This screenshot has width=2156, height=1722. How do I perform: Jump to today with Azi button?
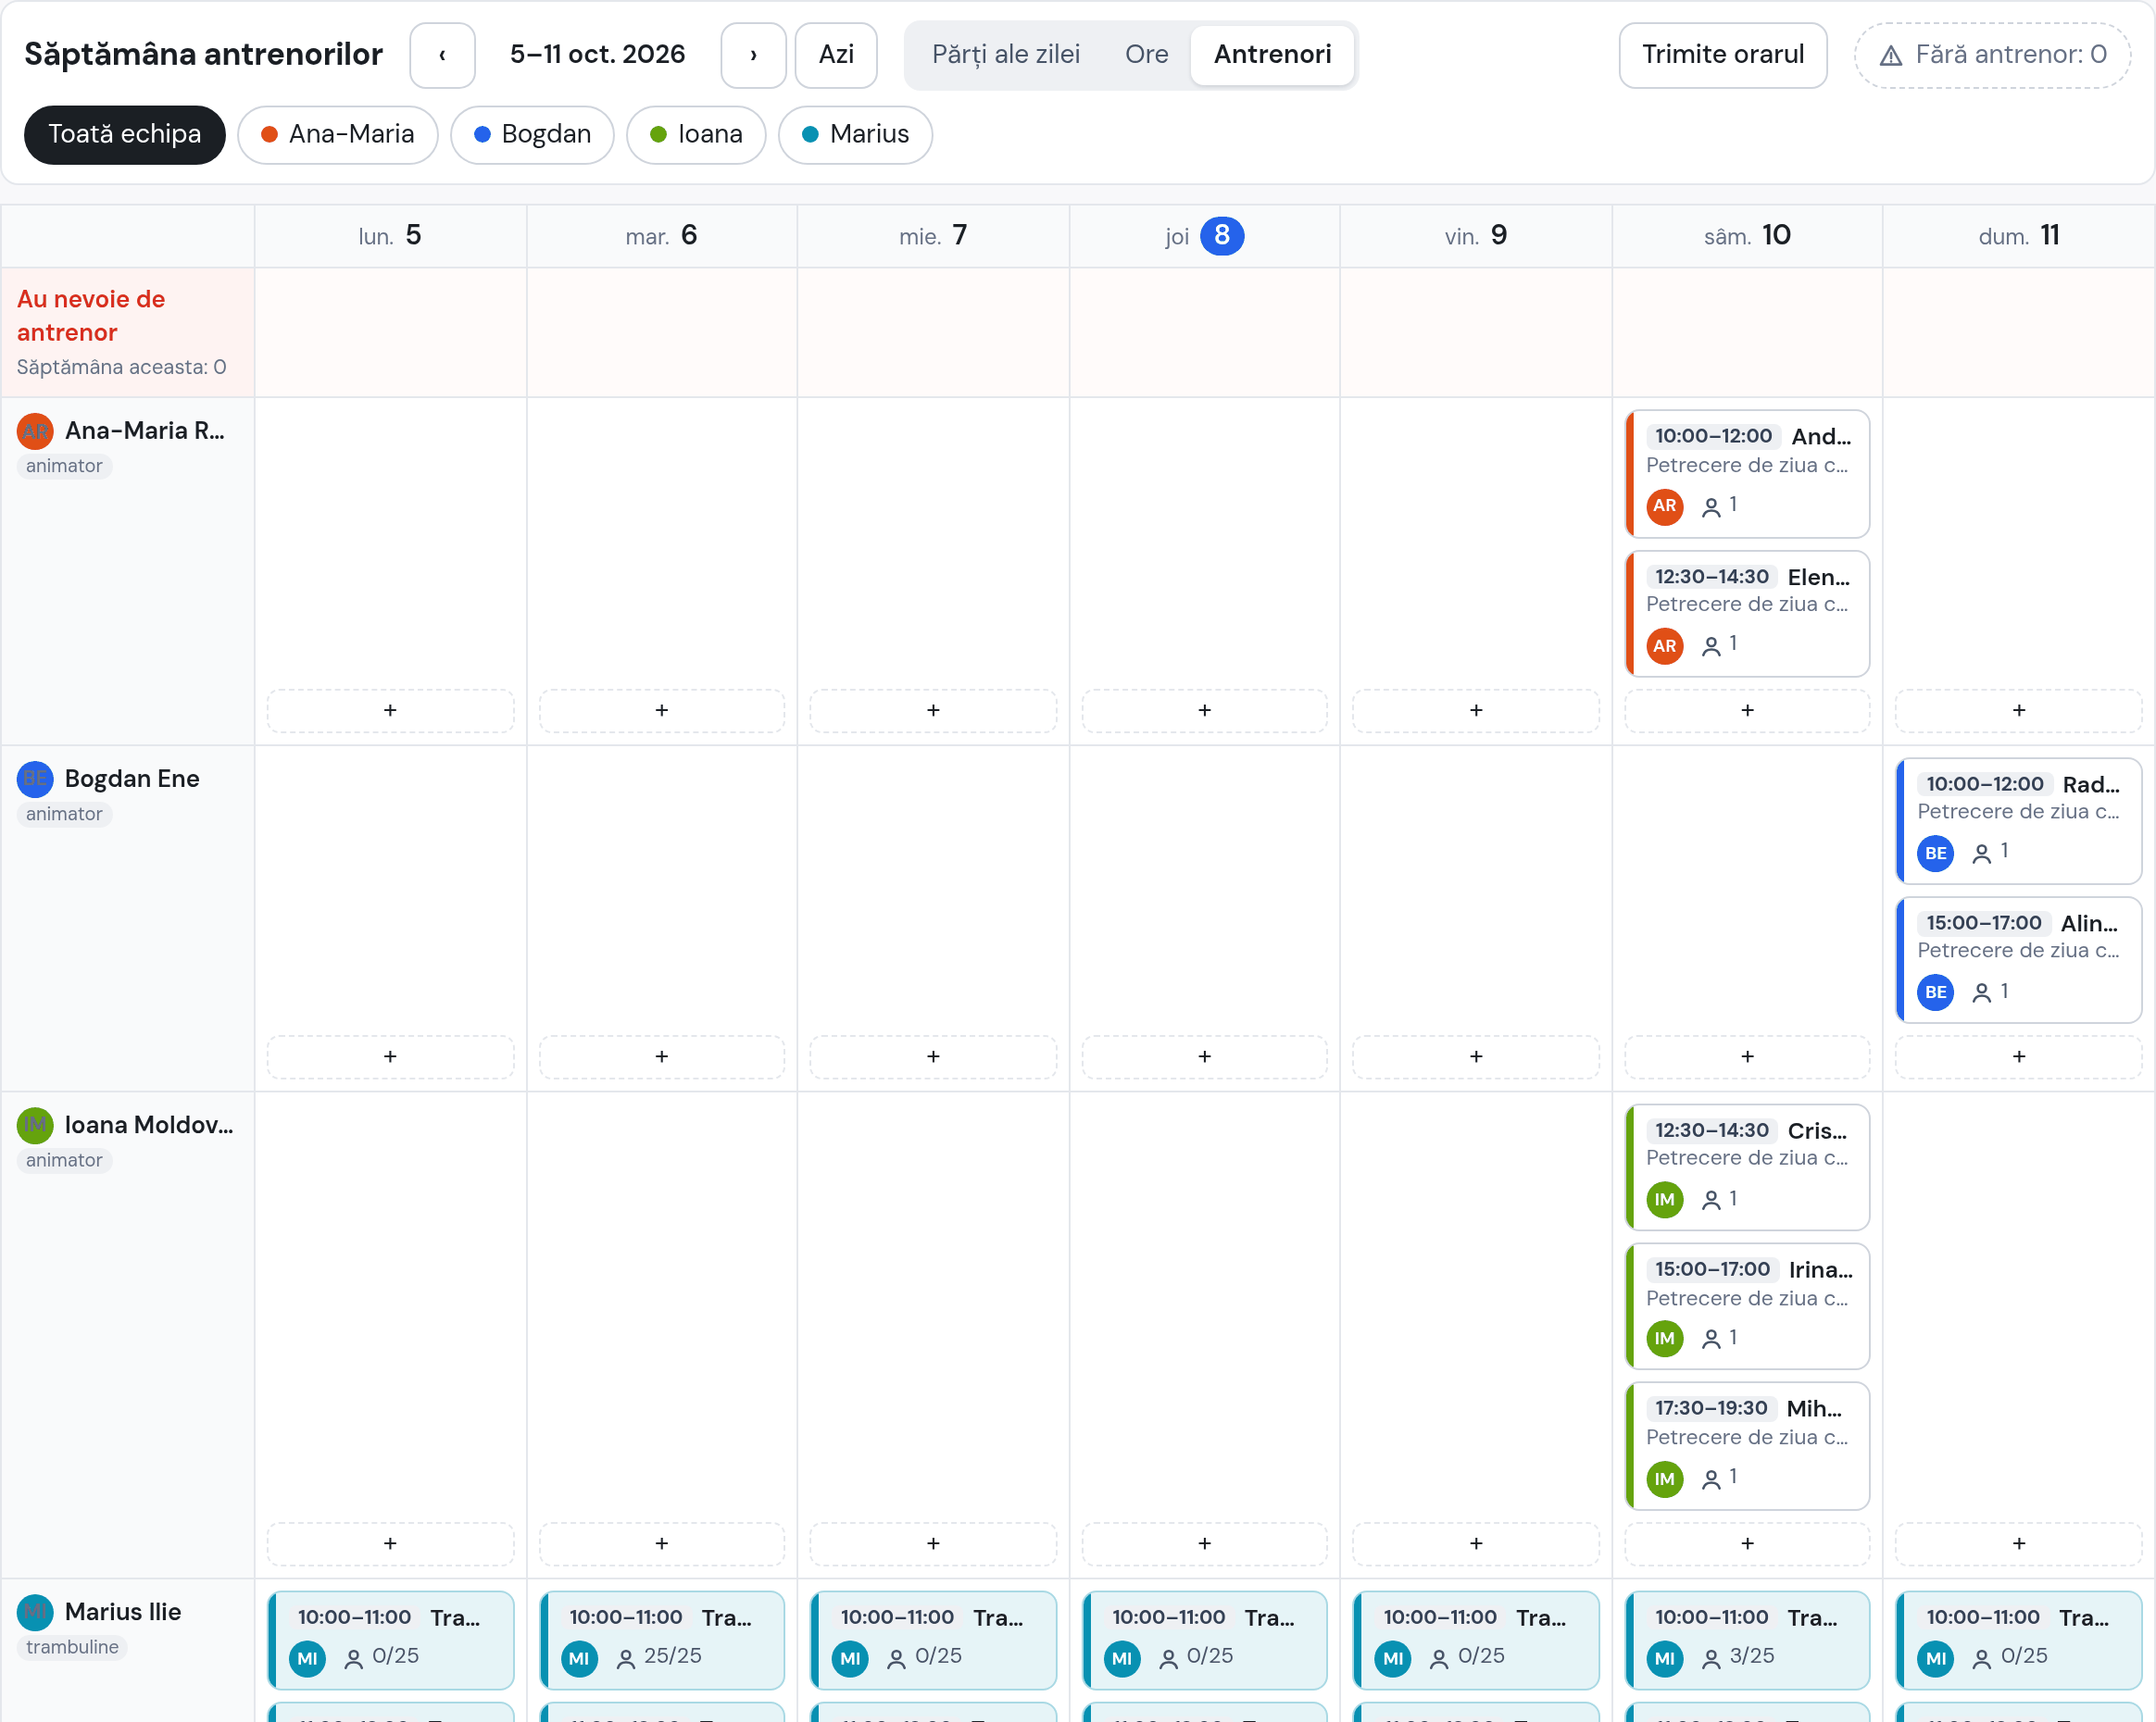(x=836, y=55)
